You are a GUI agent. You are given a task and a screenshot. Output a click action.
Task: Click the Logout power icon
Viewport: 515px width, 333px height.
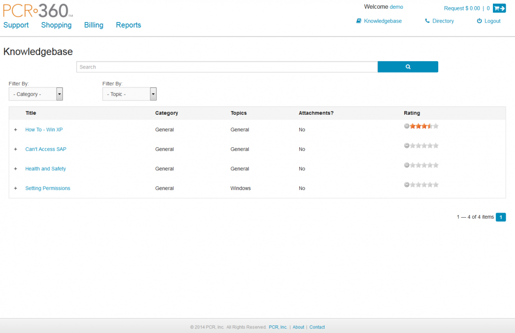click(479, 21)
